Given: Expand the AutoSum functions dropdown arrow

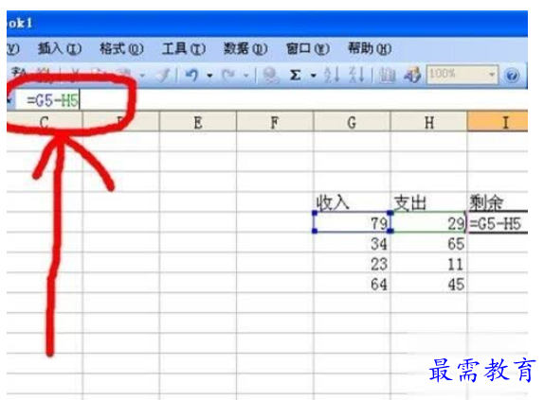Looking at the screenshot, I should [x=314, y=75].
